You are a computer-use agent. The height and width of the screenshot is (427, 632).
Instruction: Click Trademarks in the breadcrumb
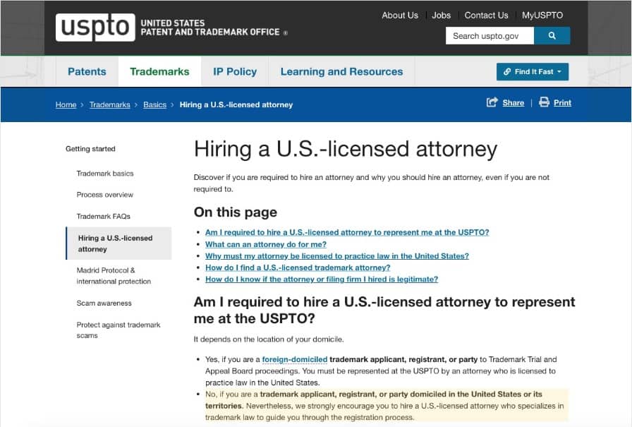(x=109, y=105)
